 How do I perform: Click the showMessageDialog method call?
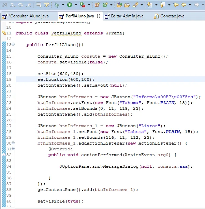point(115,166)
